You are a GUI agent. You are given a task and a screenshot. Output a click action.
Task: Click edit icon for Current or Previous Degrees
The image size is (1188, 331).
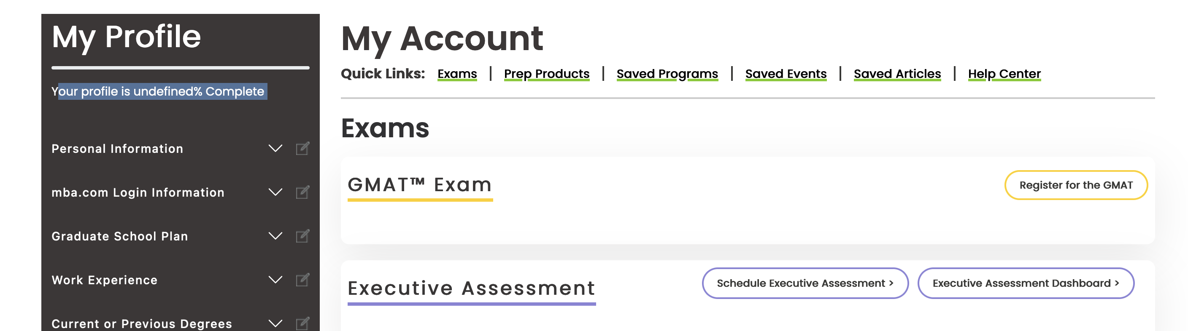click(x=302, y=323)
